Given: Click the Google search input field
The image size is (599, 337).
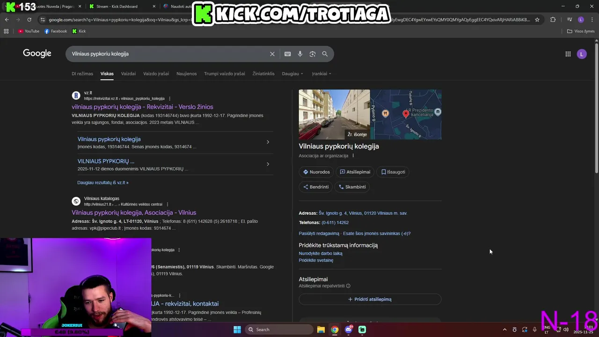Looking at the screenshot, I should coord(168,54).
